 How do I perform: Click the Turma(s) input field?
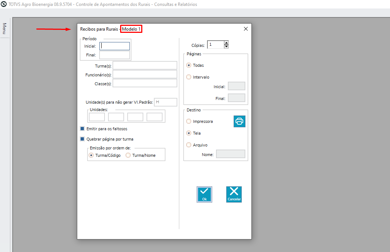coord(145,66)
